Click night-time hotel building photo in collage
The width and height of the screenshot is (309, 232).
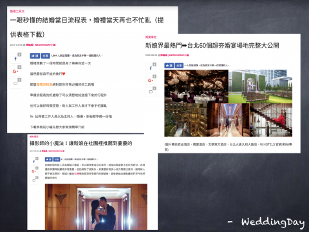coord(186,120)
